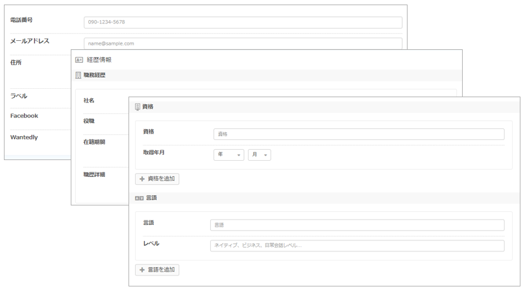
Task: Open the 年 year dropdown
Action: pyautogui.click(x=228, y=155)
